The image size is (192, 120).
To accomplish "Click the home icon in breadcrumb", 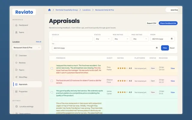I will (x=49, y=10).
